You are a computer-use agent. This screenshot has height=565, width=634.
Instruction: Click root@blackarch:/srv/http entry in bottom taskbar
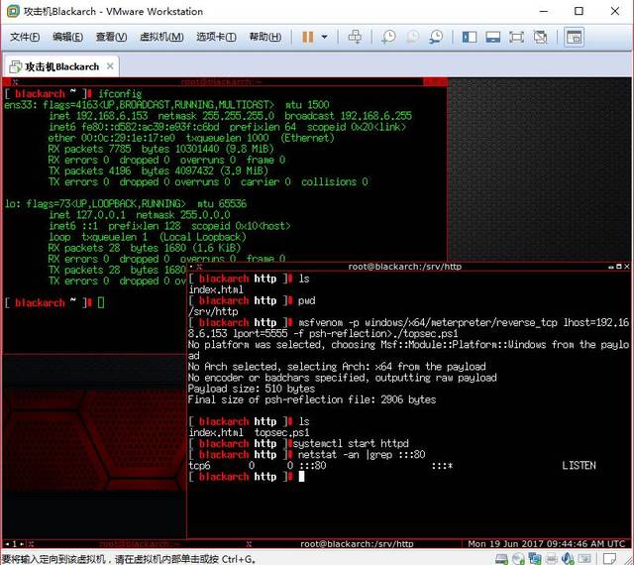click(357, 544)
